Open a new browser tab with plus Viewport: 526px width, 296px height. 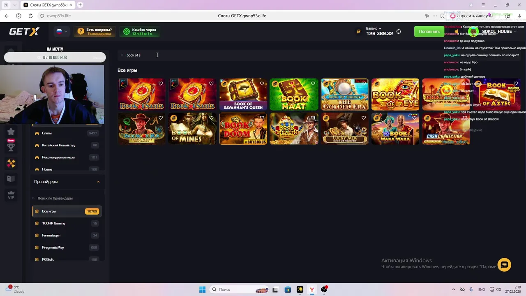pyautogui.click(x=80, y=5)
